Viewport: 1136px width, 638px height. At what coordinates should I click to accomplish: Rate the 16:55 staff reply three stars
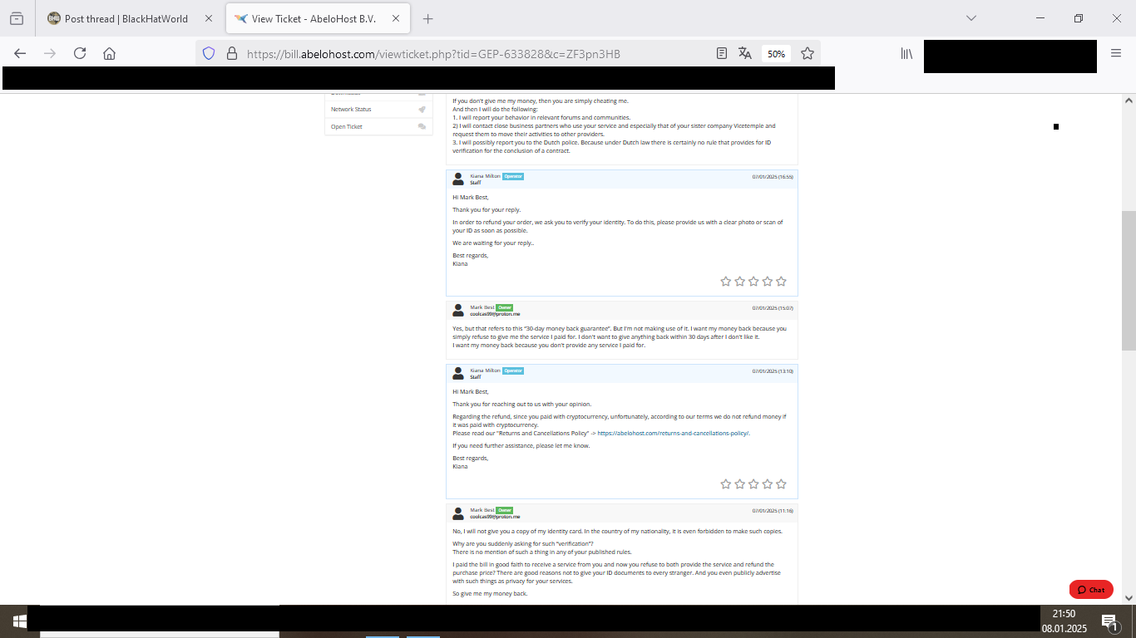[x=753, y=282]
